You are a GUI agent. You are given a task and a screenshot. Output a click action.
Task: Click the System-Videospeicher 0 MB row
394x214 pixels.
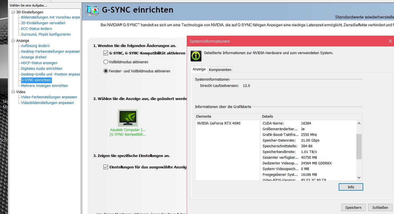click(309, 169)
